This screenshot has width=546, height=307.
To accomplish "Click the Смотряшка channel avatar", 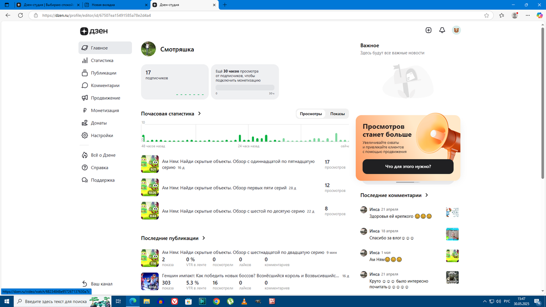I will (x=149, y=49).
